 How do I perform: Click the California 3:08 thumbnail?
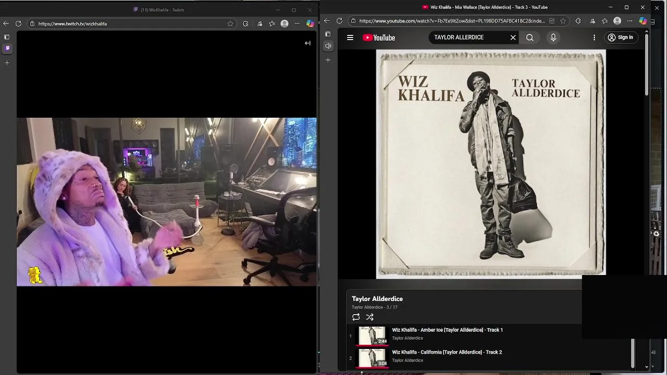373,358
